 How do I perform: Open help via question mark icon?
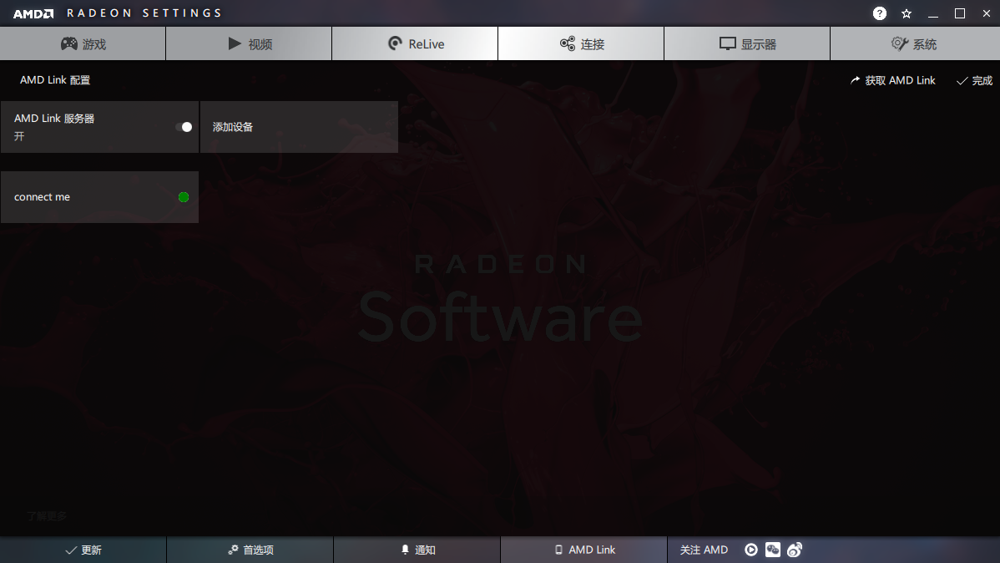click(x=880, y=13)
